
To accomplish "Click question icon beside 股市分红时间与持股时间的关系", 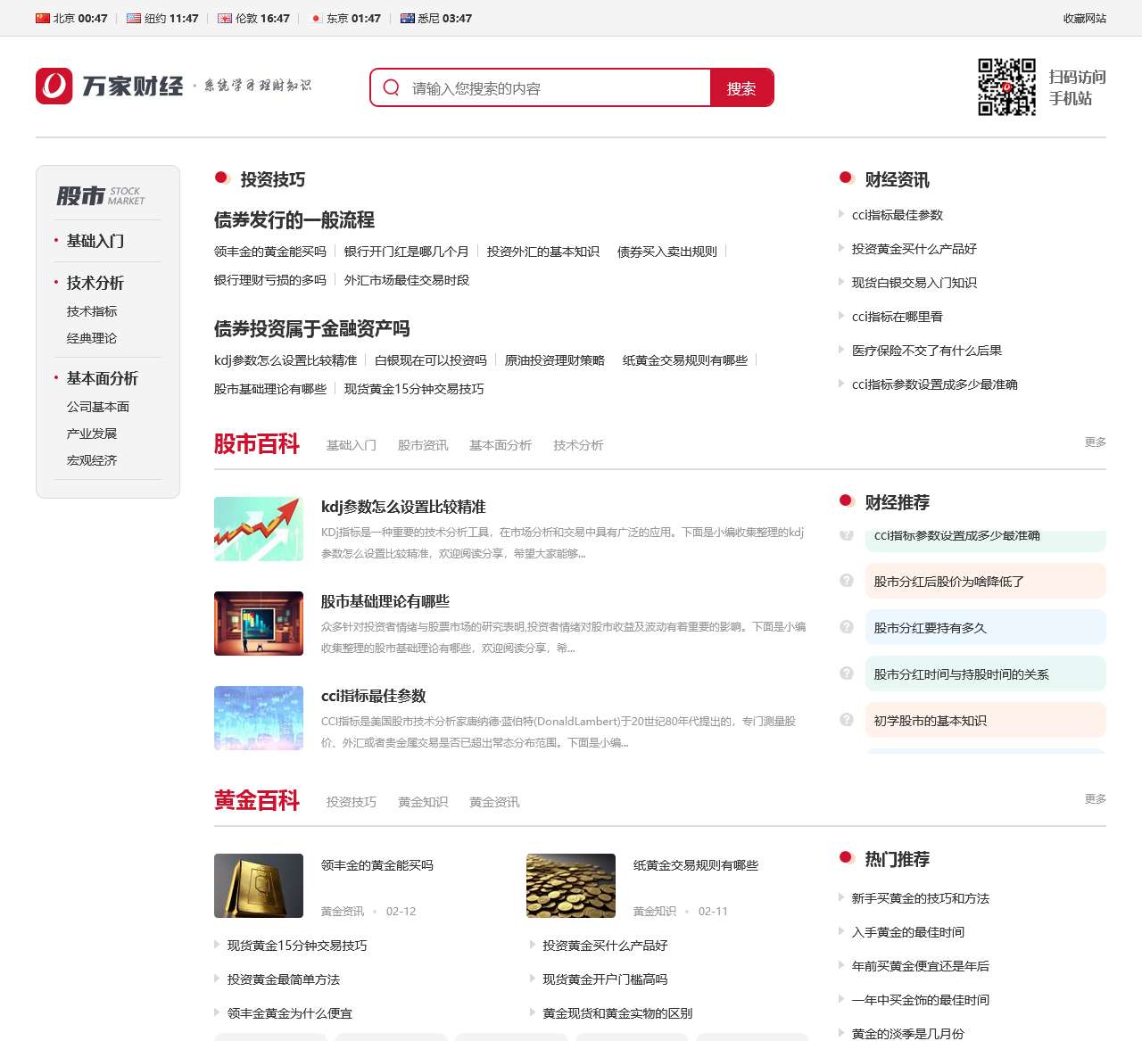I will tap(847, 673).
